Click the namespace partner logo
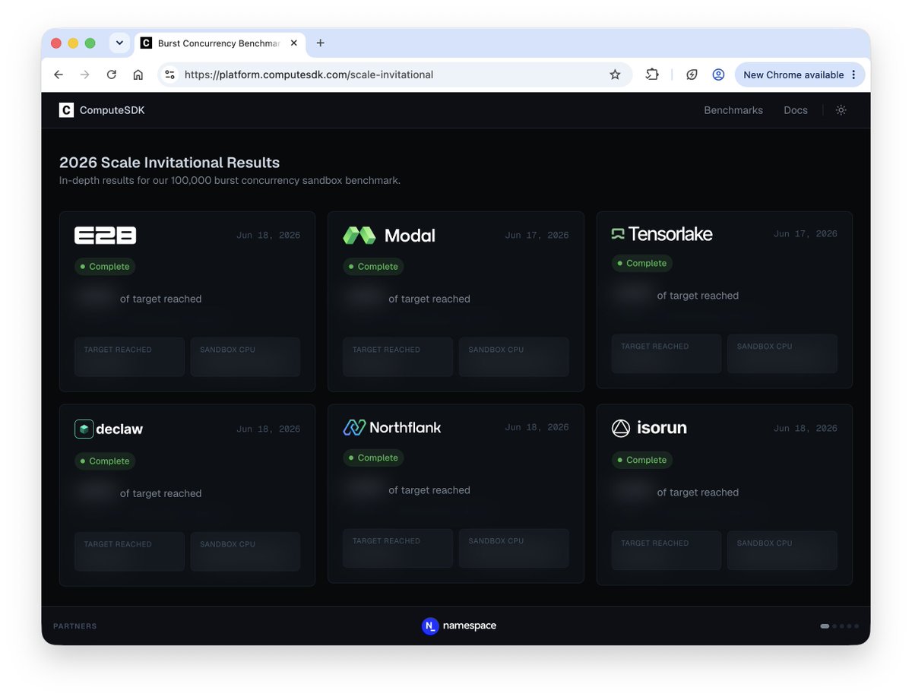Screen dimensions: 912x700 pyautogui.click(x=459, y=626)
